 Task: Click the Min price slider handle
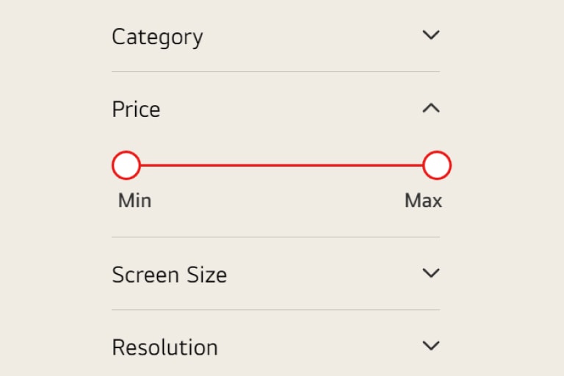[x=126, y=165]
